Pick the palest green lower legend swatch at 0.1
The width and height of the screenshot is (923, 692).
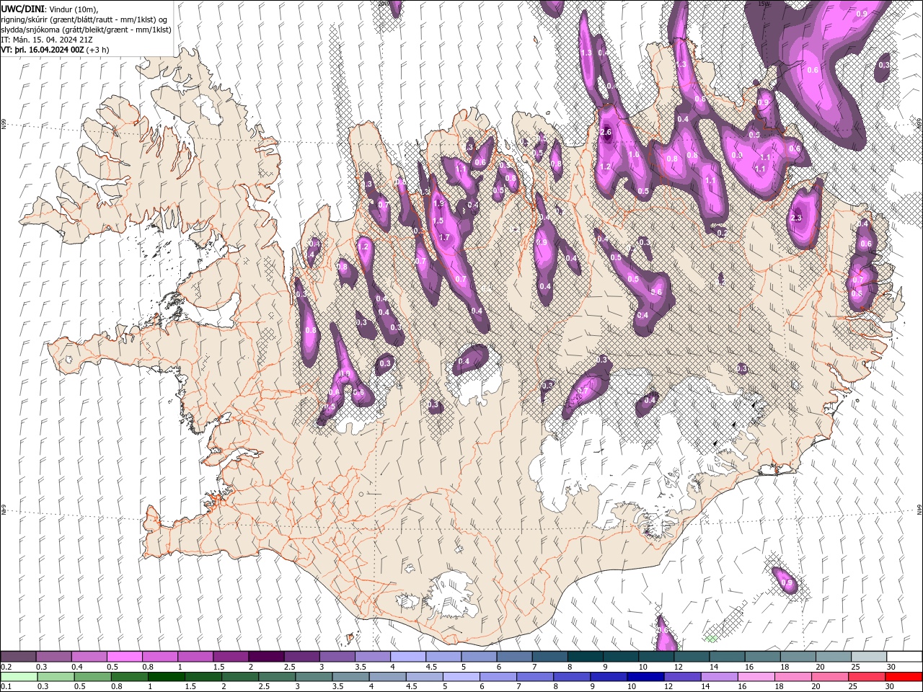(x=18, y=676)
